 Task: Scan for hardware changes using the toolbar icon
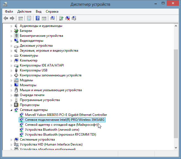tap(53, 18)
